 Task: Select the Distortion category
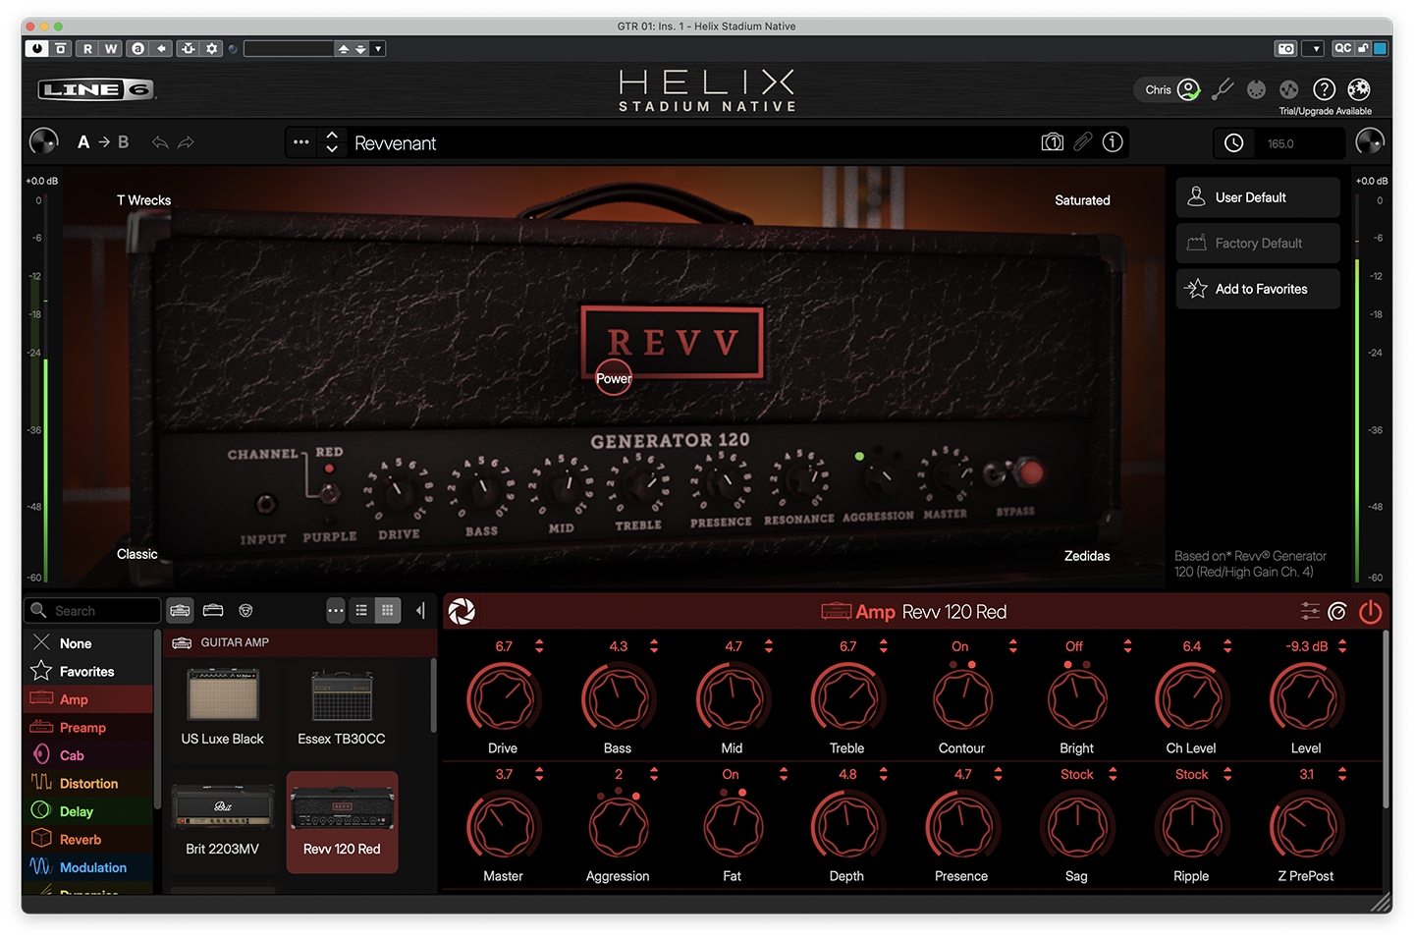87,784
